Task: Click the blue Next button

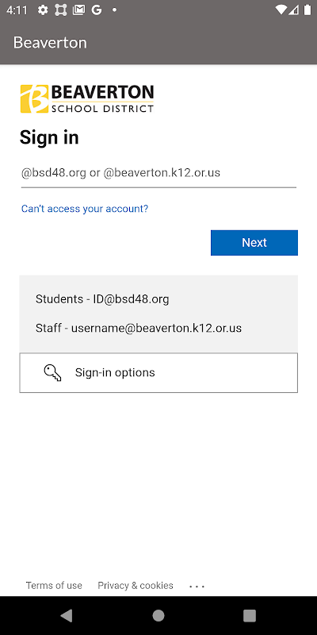Action: (254, 243)
